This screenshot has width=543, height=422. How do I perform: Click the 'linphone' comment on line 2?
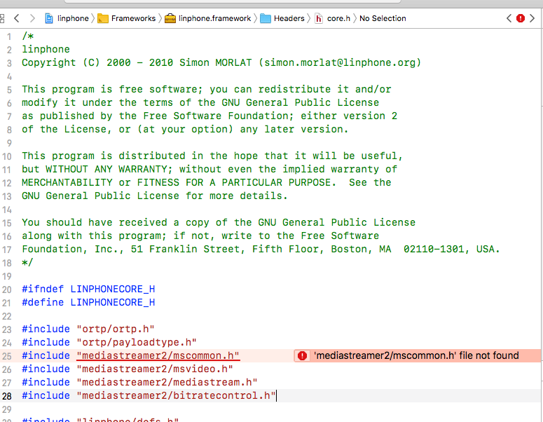[46, 49]
